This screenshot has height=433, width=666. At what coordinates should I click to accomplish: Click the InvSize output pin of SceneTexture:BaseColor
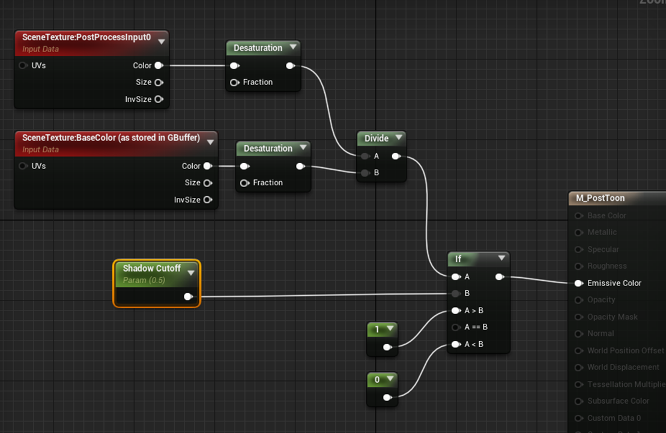point(208,200)
